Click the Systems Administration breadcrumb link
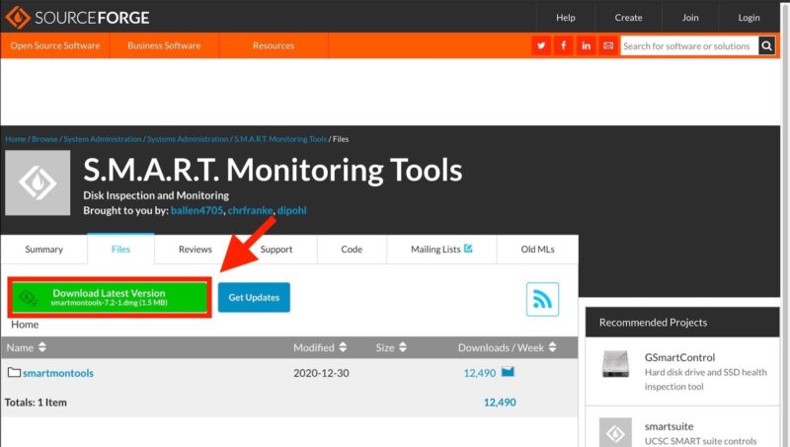 [188, 139]
